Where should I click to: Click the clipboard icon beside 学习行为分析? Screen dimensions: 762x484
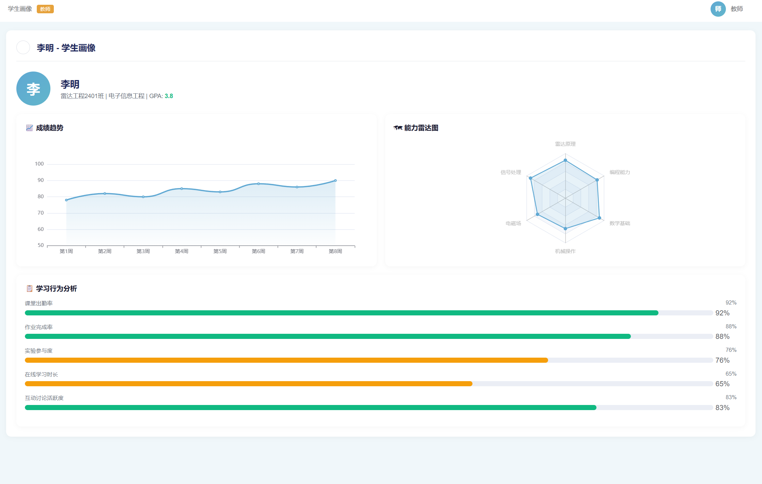pos(30,288)
